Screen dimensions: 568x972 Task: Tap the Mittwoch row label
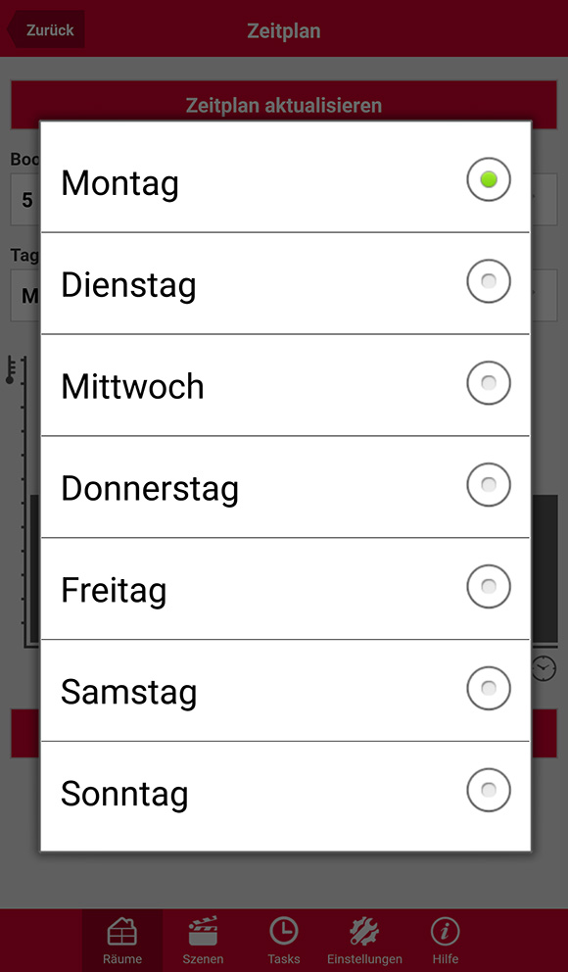[132, 387]
